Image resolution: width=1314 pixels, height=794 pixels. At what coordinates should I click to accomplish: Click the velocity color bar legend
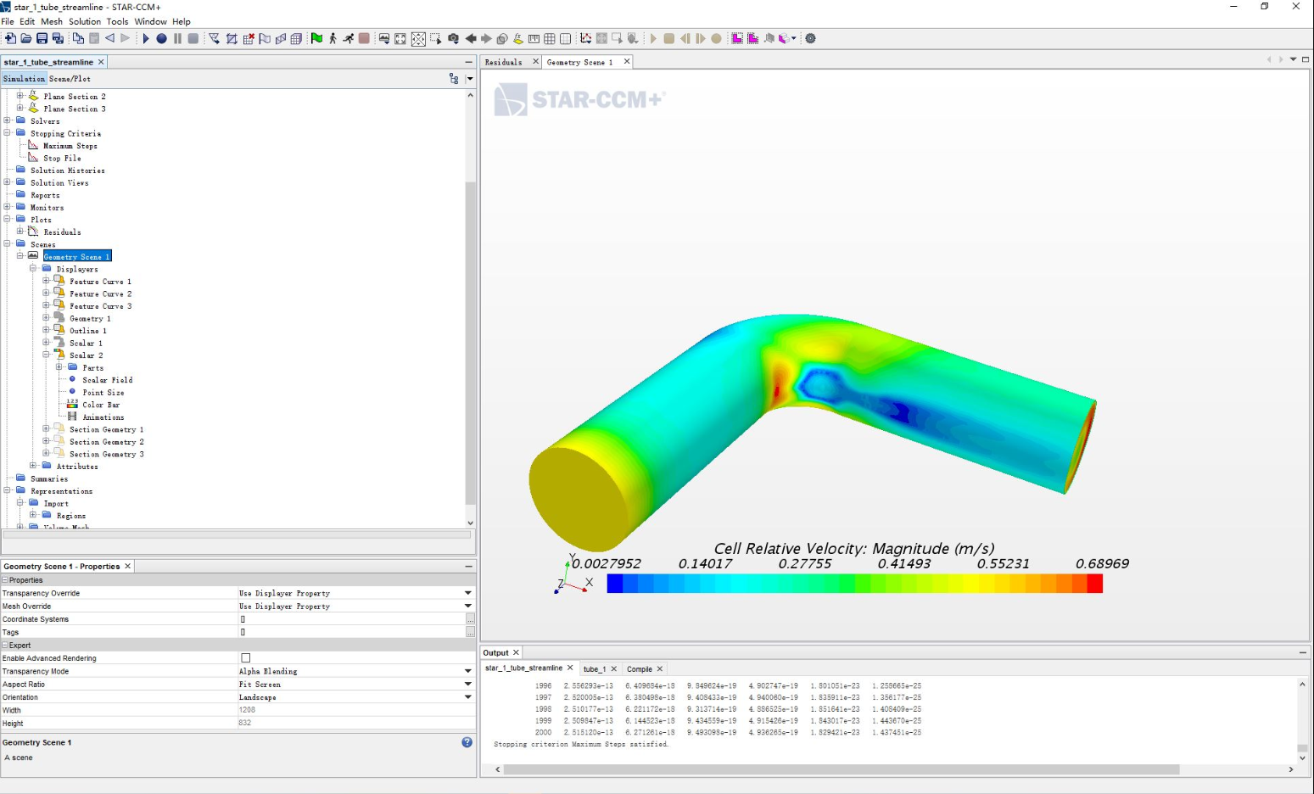click(854, 584)
